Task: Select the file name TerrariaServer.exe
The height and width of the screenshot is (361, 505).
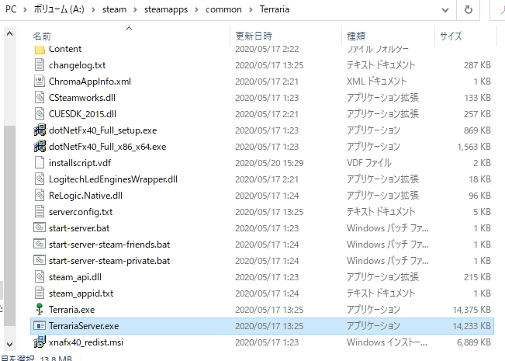Action: (x=84, y=326)
